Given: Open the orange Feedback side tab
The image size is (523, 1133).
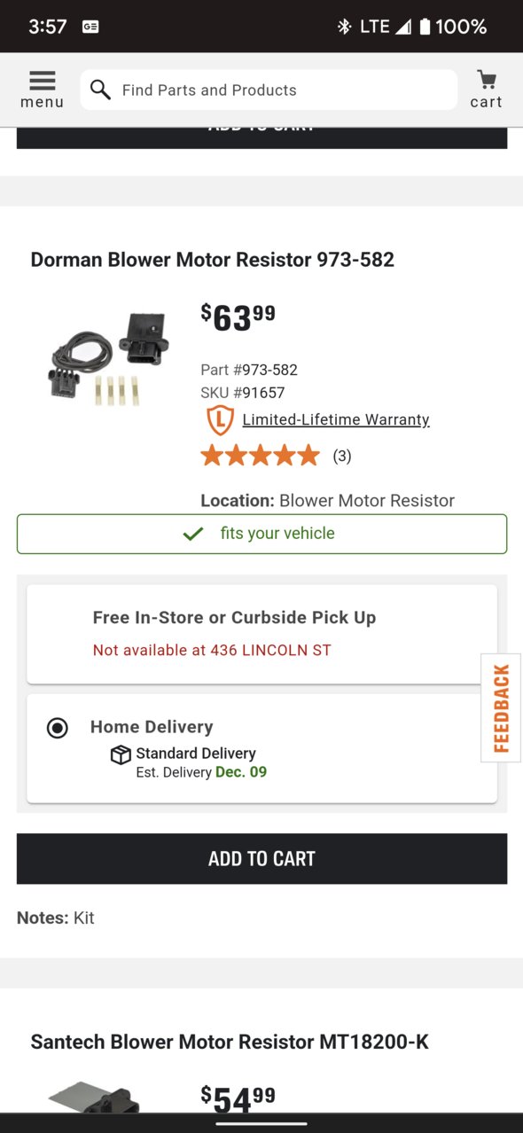Looking at the screenshot, I should (x=501, y=707).
